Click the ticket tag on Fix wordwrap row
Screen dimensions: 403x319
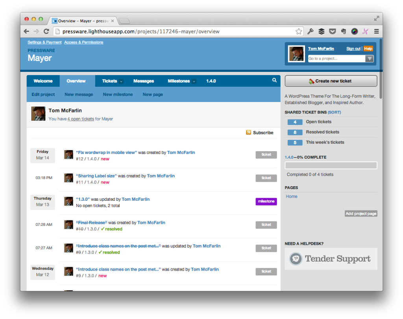(266, 155)
